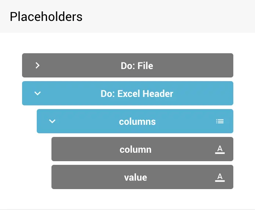Collapse the Do: Excel Header chevron
Screen dimensions: 255x210
click(x=37, y=93)
